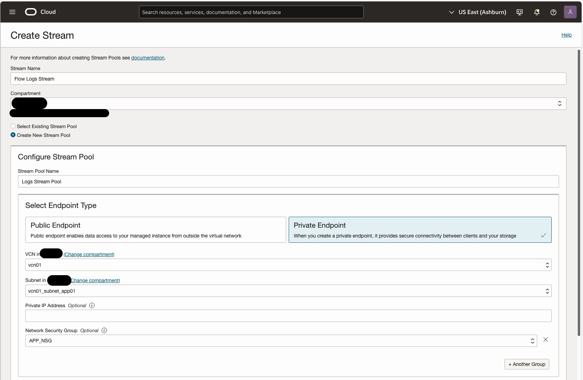Viewport: 583px width, 380px height.
Task: Click the Select Endpoint Type heading
Action: pos(61,205)
